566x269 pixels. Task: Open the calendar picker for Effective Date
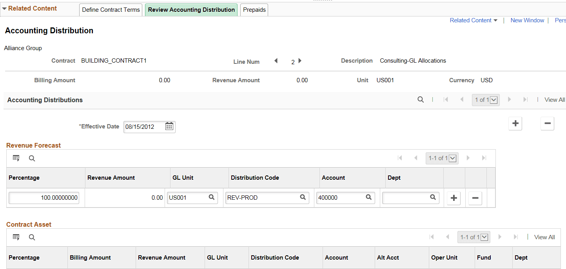click(169, 126)
